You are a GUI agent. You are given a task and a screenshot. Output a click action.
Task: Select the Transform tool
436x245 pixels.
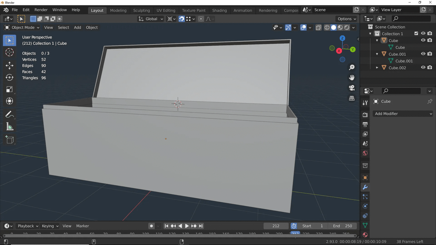tap(9, 101)
